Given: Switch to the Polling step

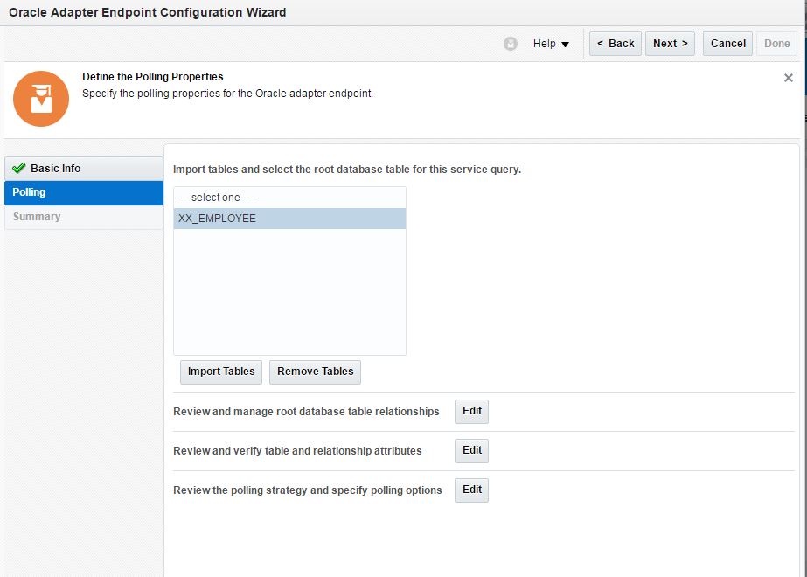Looking at the screenshot, I should click(x=30, y=192).
